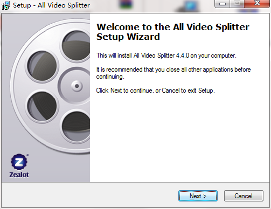Minimize the Setup window
The width and height of the screenshot is (271, 209).
tap(222, 4)
